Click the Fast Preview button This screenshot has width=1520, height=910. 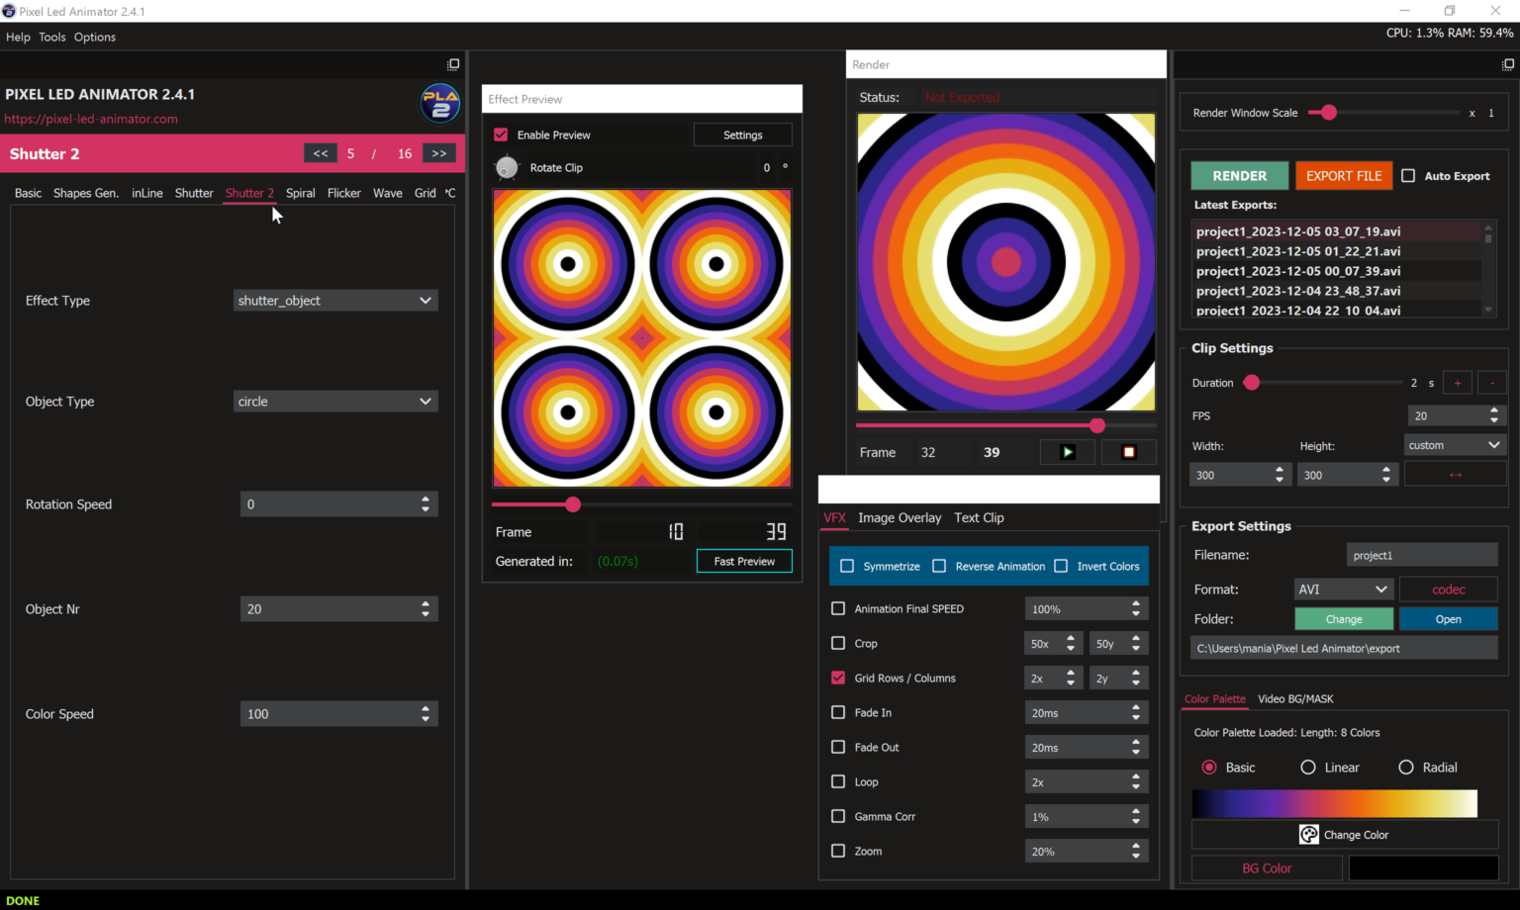[x=743, y=561]
